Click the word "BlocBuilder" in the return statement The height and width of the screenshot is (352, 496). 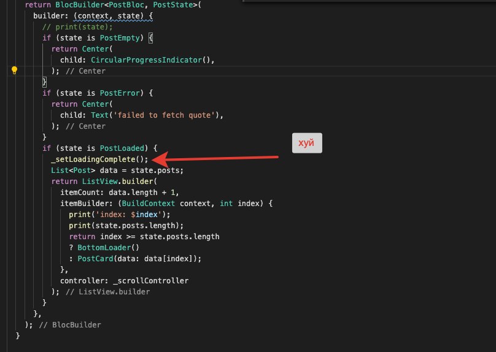[79, 5]
